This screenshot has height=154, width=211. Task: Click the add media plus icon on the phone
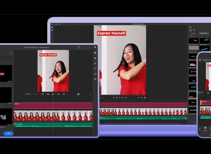tap(205, 128)
